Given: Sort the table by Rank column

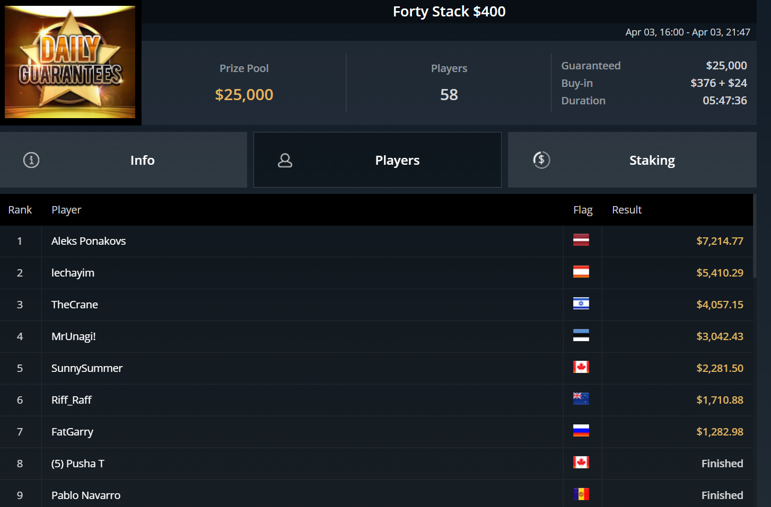Looking at the screenshot, I should click(20, 210).
